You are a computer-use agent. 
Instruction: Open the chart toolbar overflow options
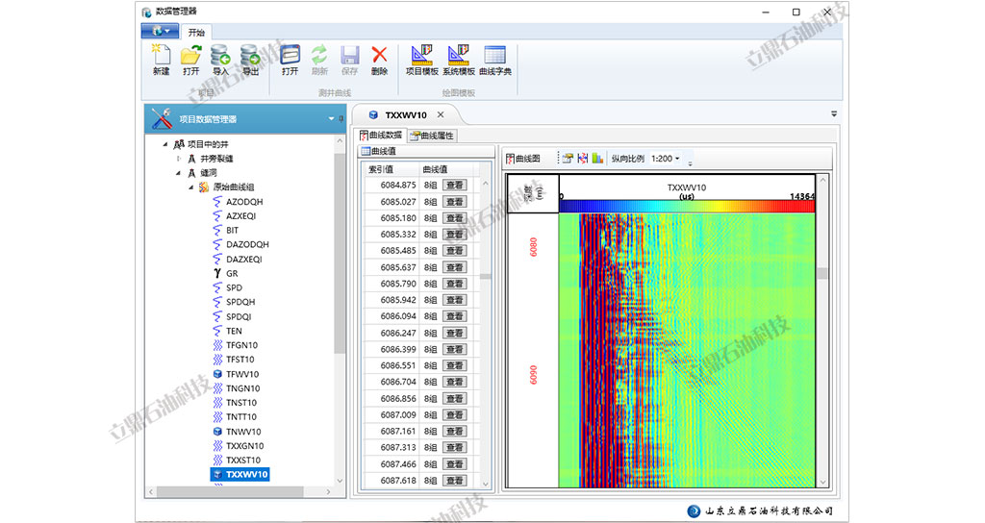click(690, 162)
